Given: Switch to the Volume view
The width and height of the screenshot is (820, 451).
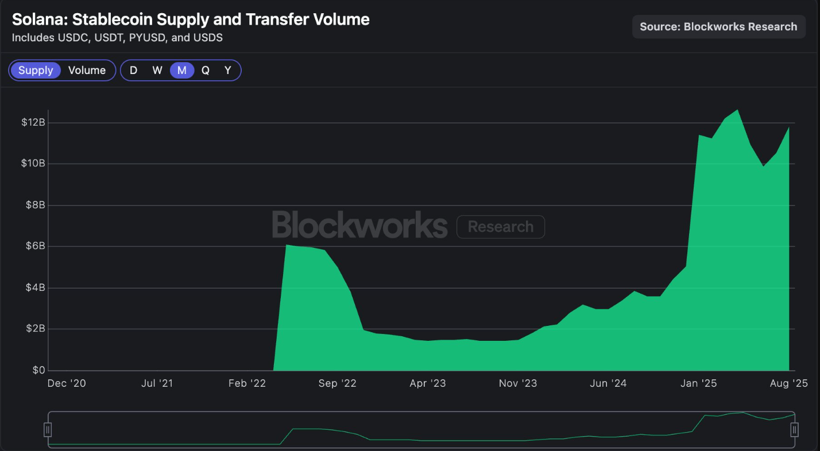Looking at the screenshot, I should click(x=87, y=71).
